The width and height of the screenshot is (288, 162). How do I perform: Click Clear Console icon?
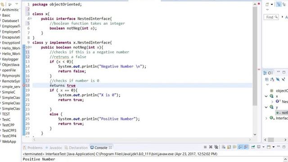224,147
